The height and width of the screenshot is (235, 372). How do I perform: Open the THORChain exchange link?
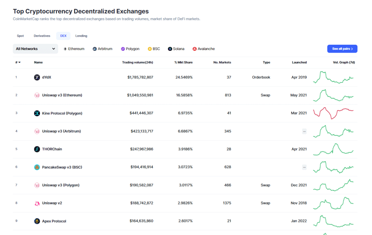point(52,149)
